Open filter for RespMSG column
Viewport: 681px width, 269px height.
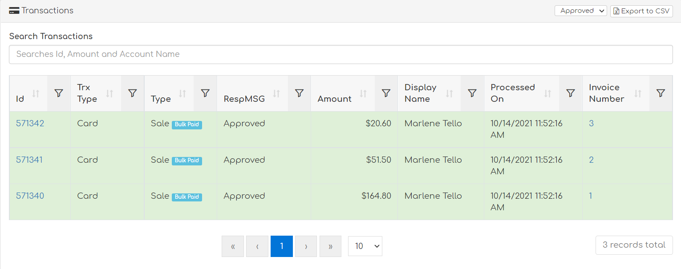tap(300, 93)
